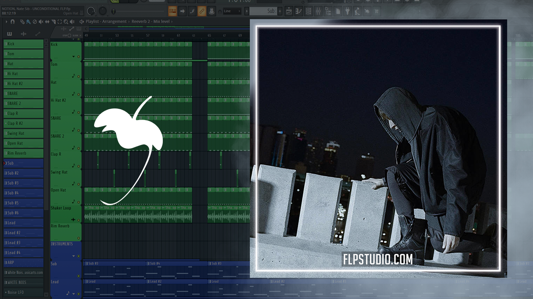
Task: Enable the link/multilink to controllers icon
Action: 202,11
